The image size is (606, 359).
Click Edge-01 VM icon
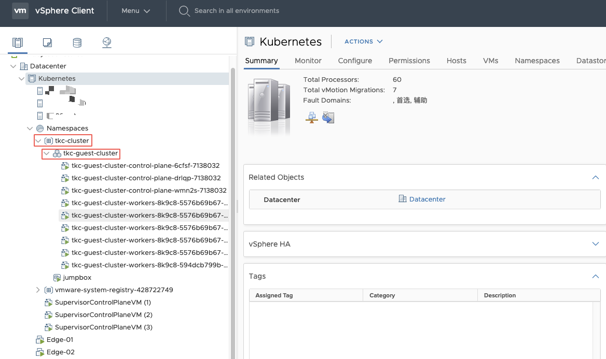pos(40,340)
